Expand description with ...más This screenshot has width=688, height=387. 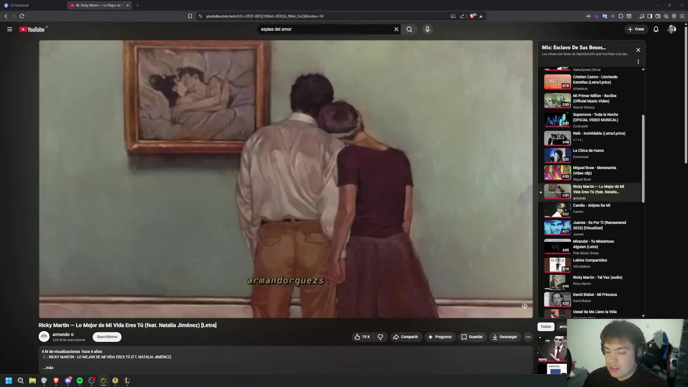(x=48, y=368)
